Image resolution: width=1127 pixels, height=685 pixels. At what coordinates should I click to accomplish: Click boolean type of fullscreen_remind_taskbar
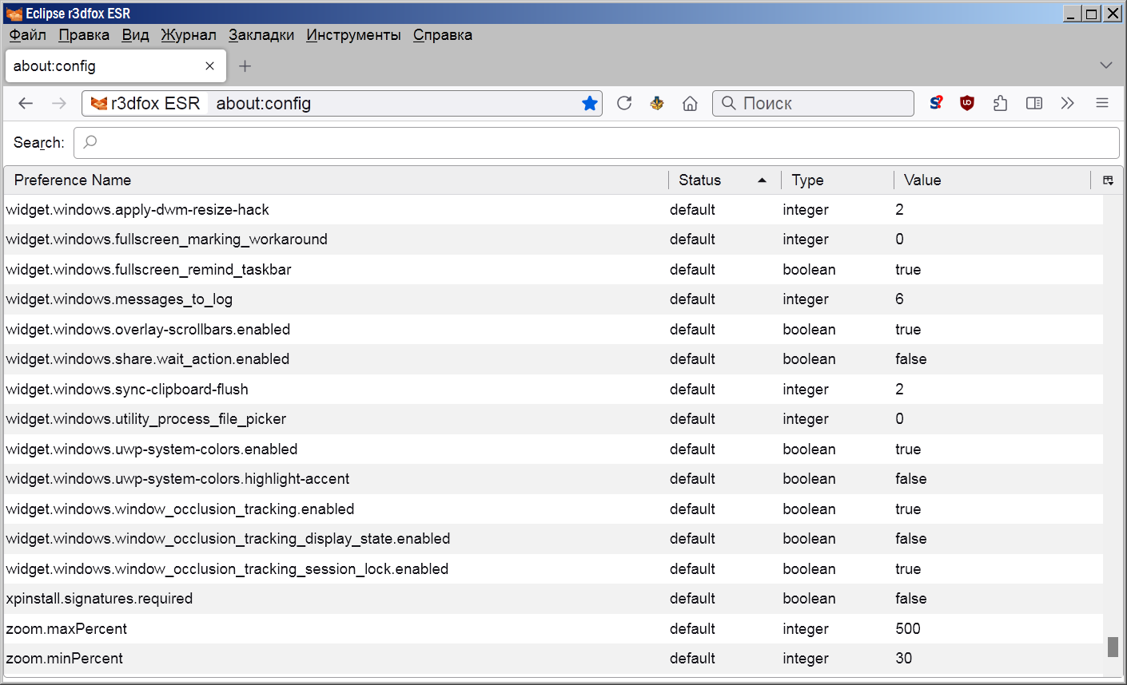point(809,270)
